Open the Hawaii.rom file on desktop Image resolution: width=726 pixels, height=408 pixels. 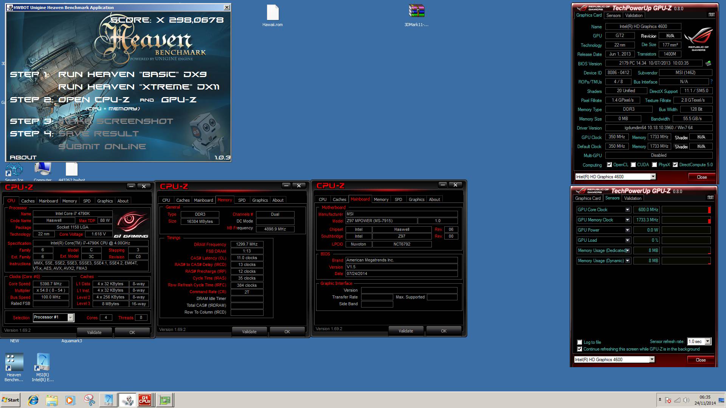coord(273,16)
